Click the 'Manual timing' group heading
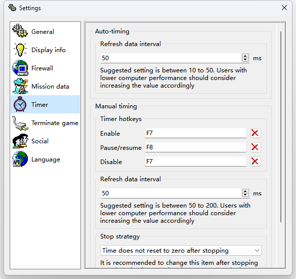This screenshot has height=279, width=296. click(116, 106)
